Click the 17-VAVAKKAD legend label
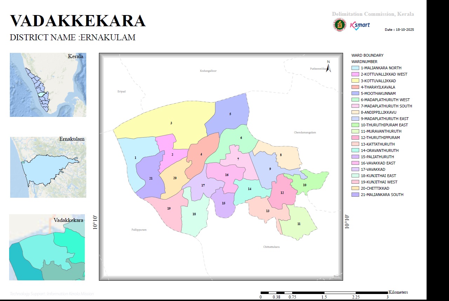This screenshot has width=449, height=301. (373, 169)
